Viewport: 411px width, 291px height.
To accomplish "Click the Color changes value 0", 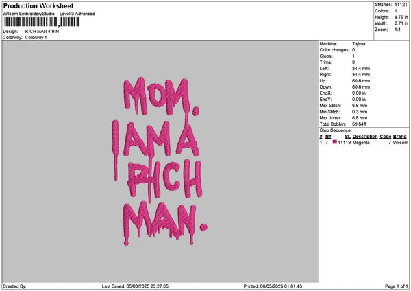I will tap(353, 50).
